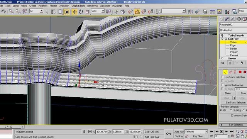Viewport: 247px width, 139px height.
Task: Click Get Stack Selection button
Action: pyautogui.click(x=235, y=103)
